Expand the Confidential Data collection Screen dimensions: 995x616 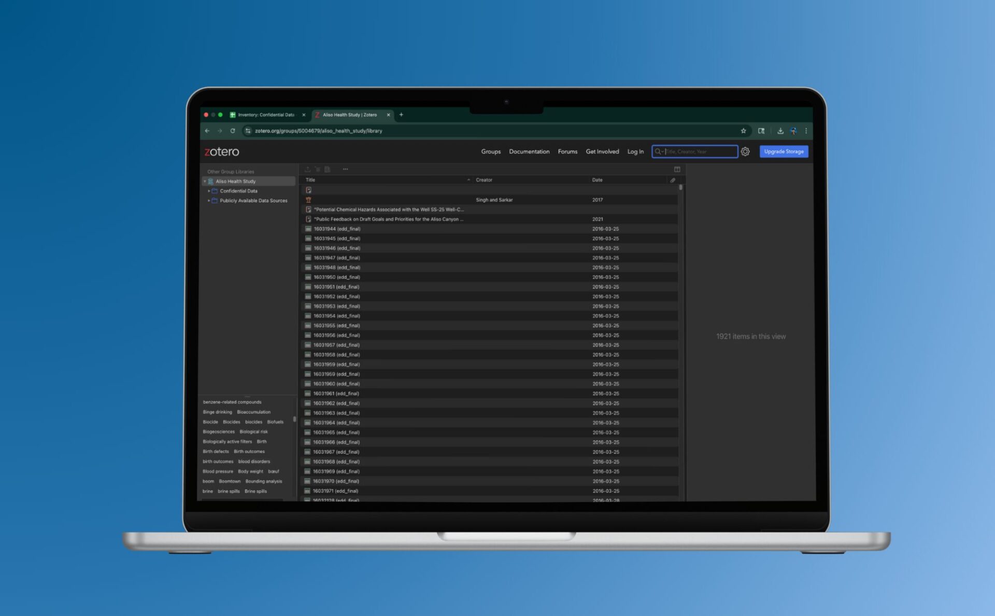coord(209,191)
